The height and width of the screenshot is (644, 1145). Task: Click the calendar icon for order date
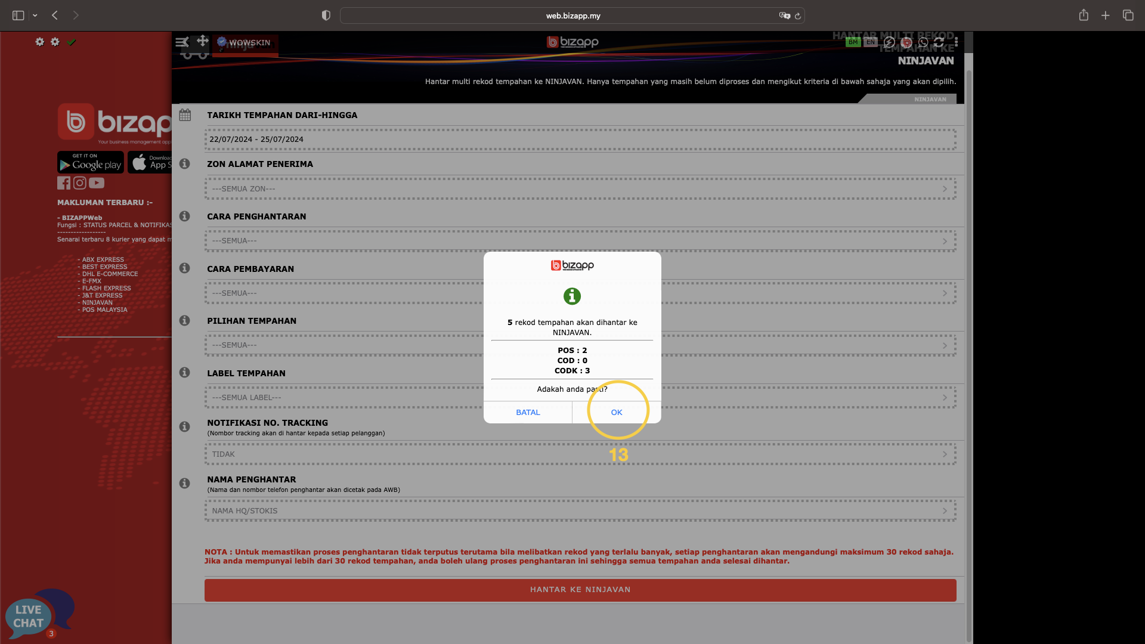[185, 114]
